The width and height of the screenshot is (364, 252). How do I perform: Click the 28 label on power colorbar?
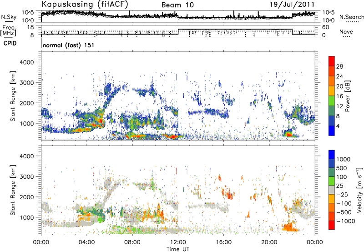click(x=339, y=66)
